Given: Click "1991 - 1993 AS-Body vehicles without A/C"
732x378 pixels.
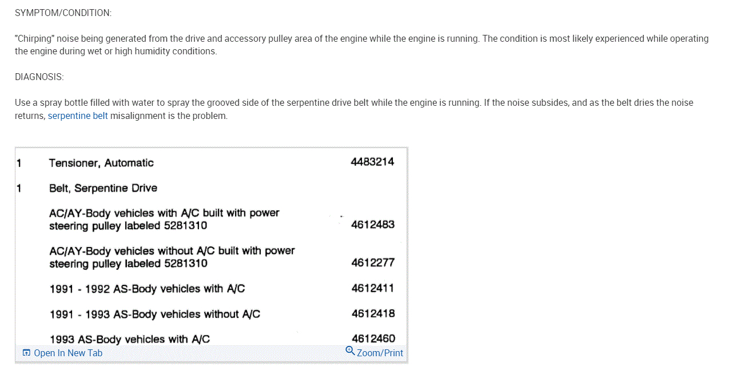Looking at the screenshot, I should coord(154,314).
